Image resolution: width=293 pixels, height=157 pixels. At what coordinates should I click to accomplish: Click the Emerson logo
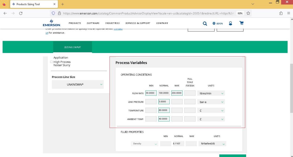point(51,23)
